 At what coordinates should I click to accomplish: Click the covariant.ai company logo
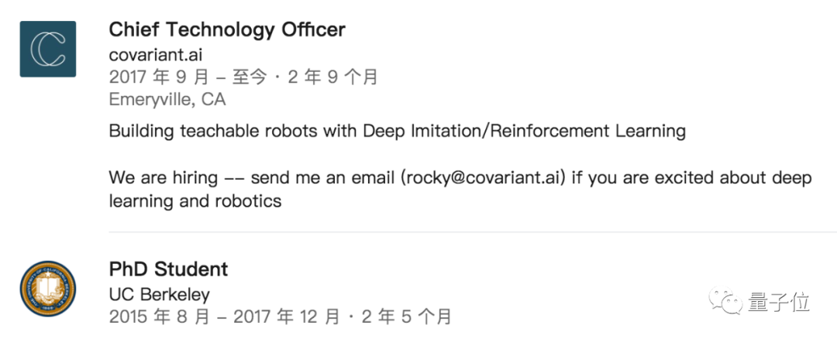pyautogui.click(x=48, y=49)
